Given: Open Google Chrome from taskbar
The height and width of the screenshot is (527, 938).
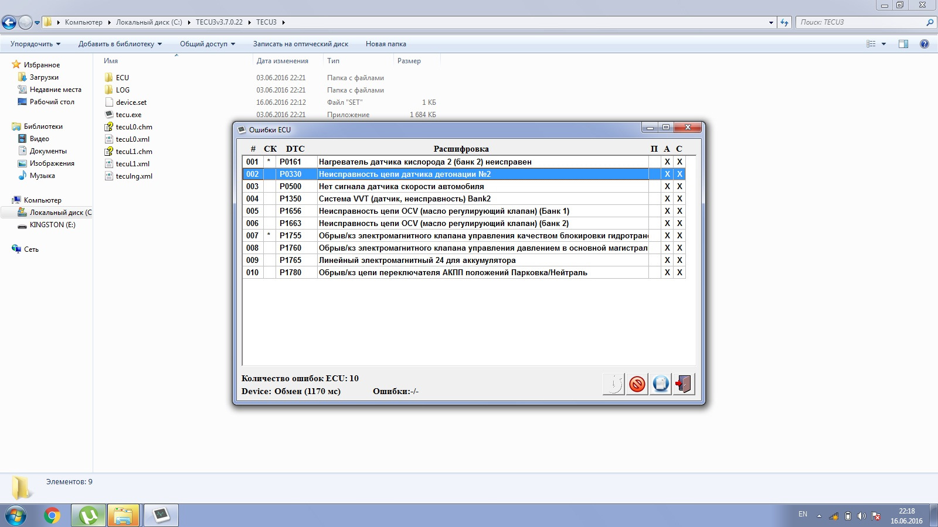Looking at the screenshot, I should (x=52, y=516).
